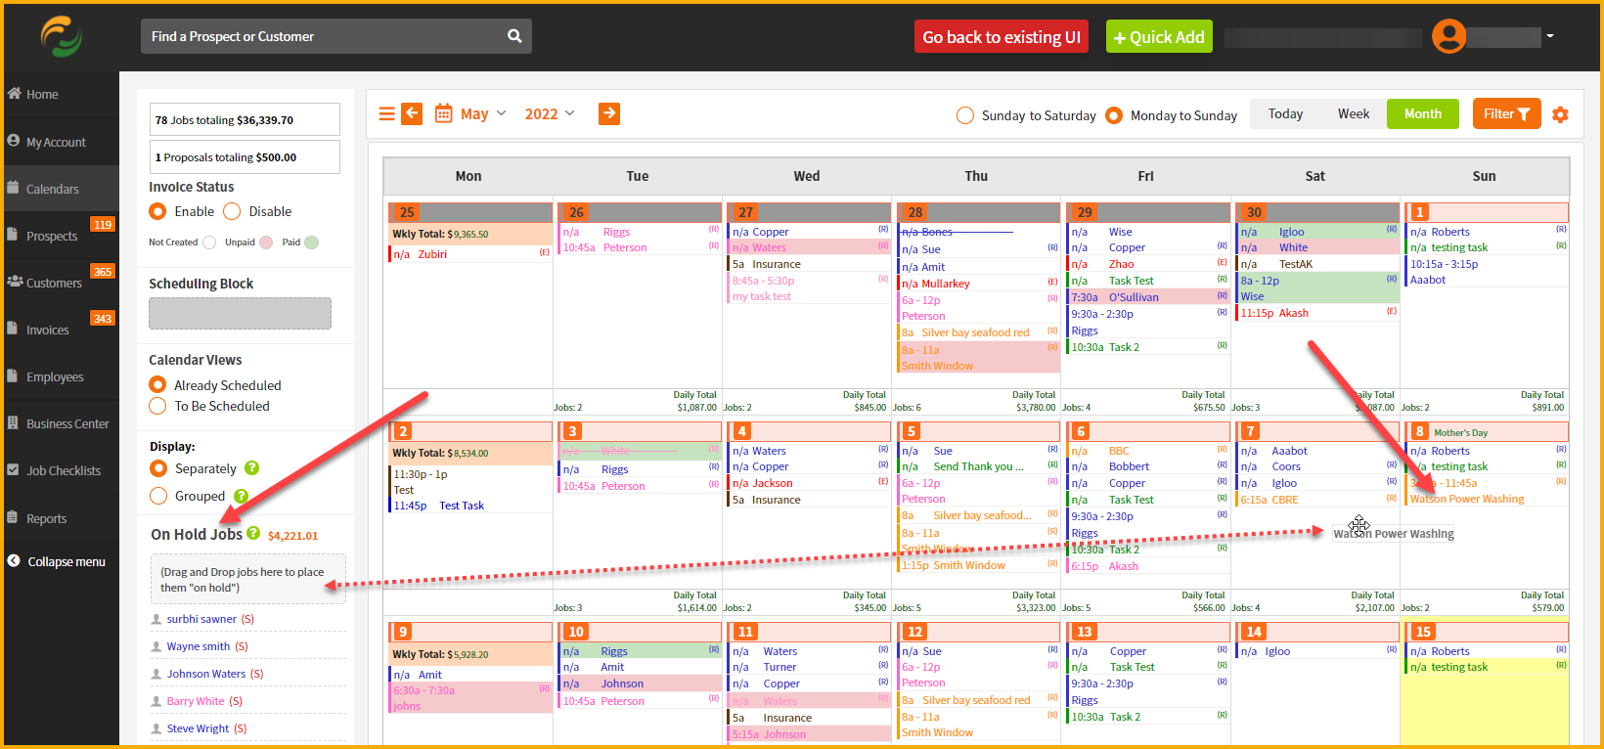Open calendar settings gear icon
The image size is (1604, 749).
(1560, 114)
